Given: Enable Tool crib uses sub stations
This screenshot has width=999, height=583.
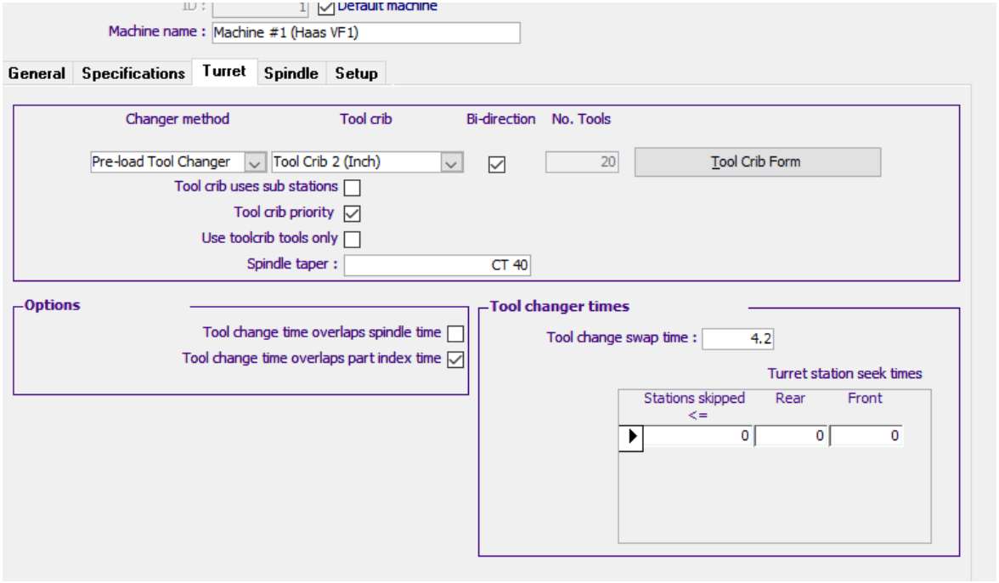Looking at the screenshot, I should tap(352, 188).
